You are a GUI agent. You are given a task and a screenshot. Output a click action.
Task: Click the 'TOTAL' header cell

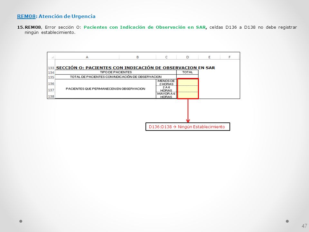(x=187, y=72)
